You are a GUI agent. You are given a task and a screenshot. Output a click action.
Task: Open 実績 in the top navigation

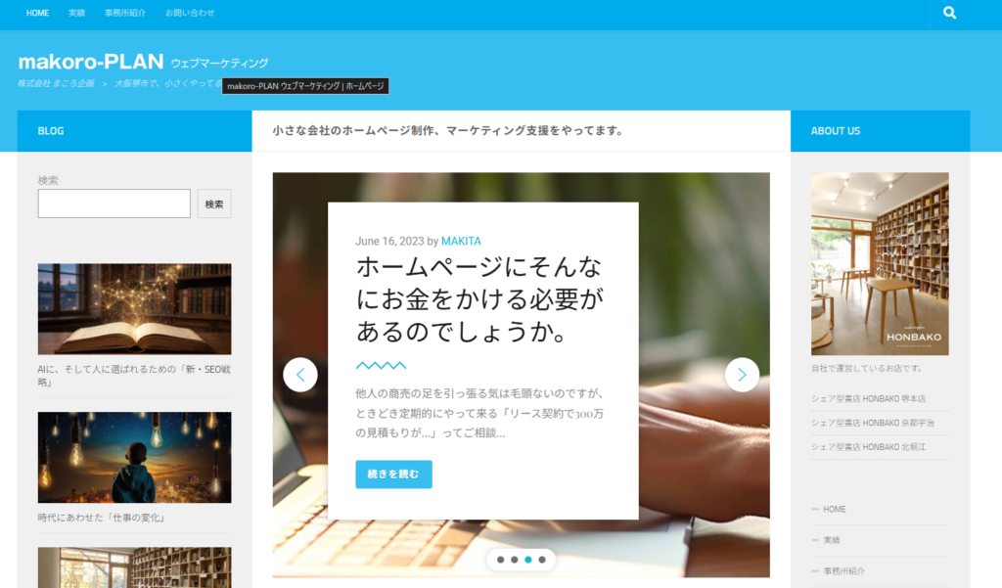[x=76, y=13]
